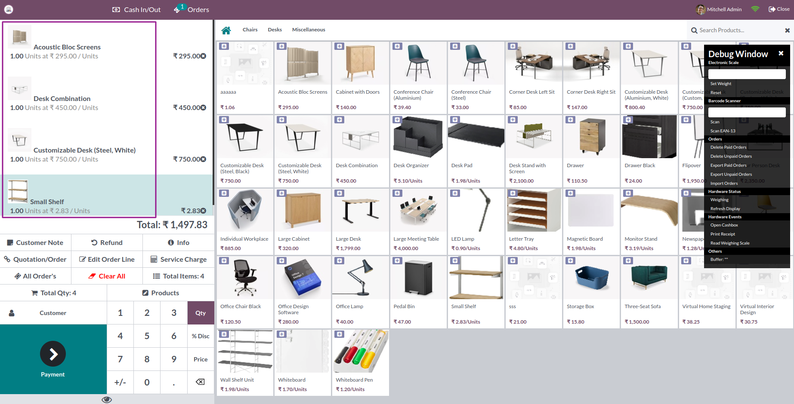794x404 pixels.
Task: Open product info for Acoustic Bloc Screens
Action: (x=281, y=46)
